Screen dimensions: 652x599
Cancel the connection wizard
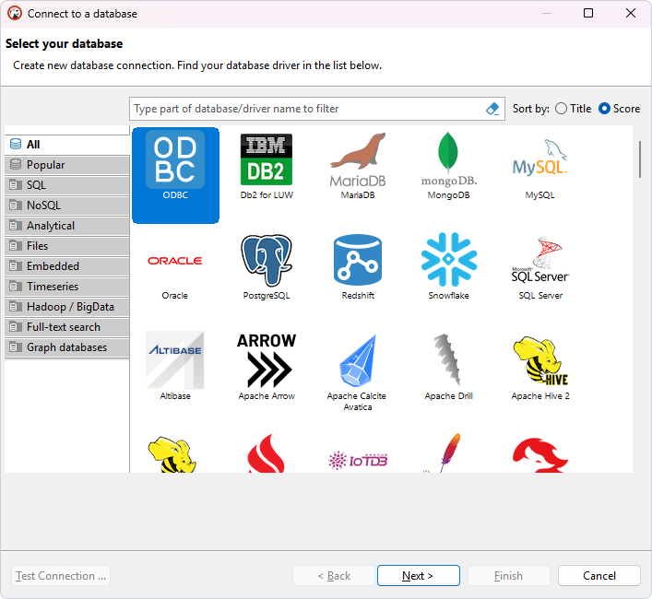point(599,576)
